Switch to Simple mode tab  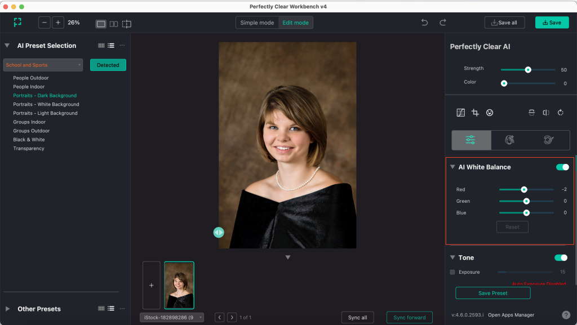click(257, 23)
